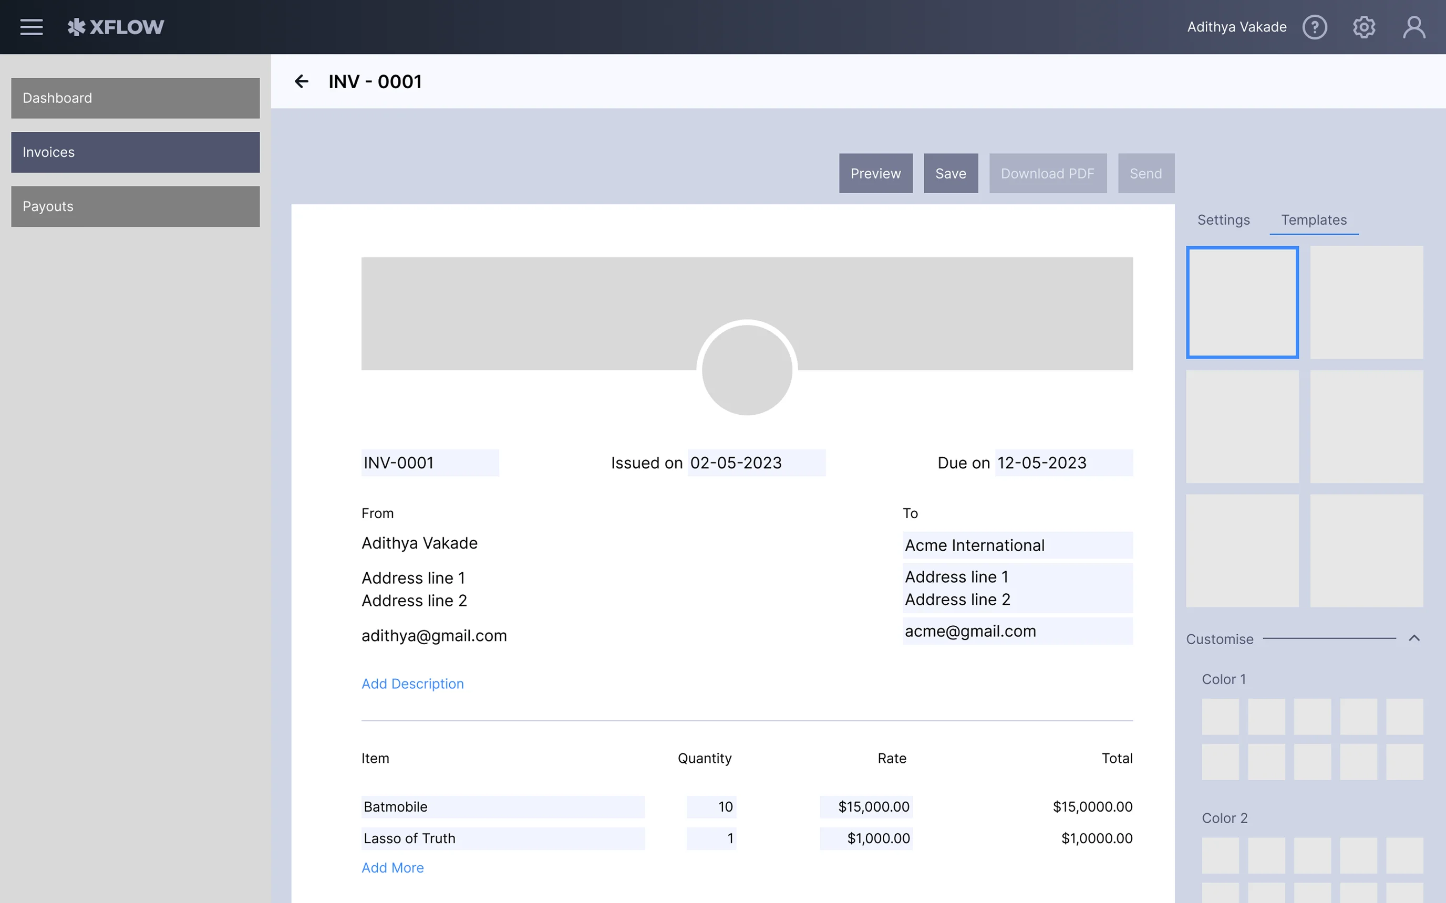This screenshot has width=1446, height=903.
Task: Navigate to Payouts
Action: pos(135,206)
